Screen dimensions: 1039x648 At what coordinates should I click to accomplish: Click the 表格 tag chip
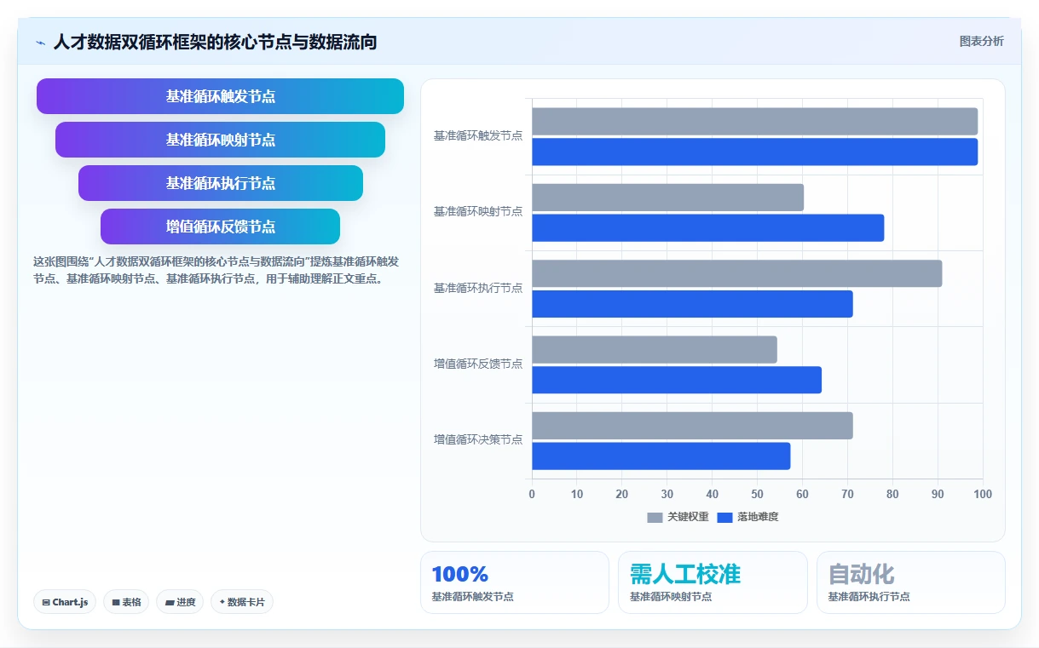pos(126,602)
